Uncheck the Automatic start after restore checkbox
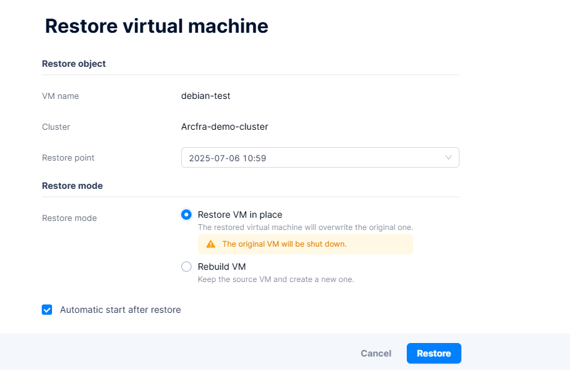This screenshot has height=370, width=570. (47, 310)
